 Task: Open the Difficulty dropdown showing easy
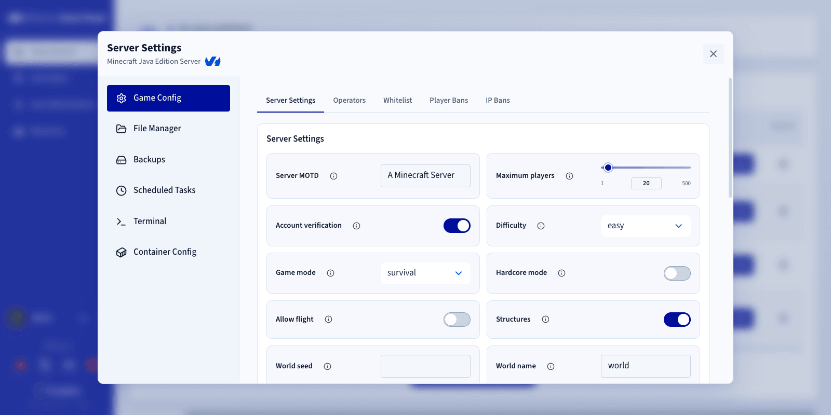point(646,226)
